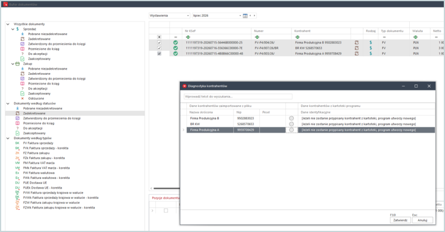Collapse Dokumenty według statusów section
The height and width of the screenshot is (232, 445).
pyautogui.click(x=8, y=103)
